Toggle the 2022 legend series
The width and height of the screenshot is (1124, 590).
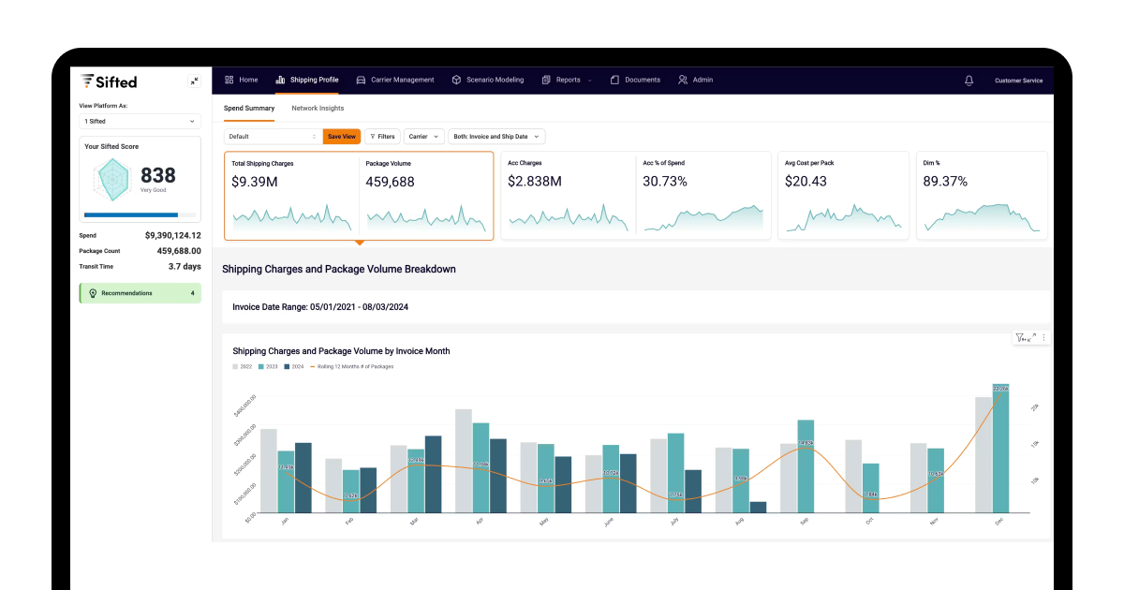point(242,366)
